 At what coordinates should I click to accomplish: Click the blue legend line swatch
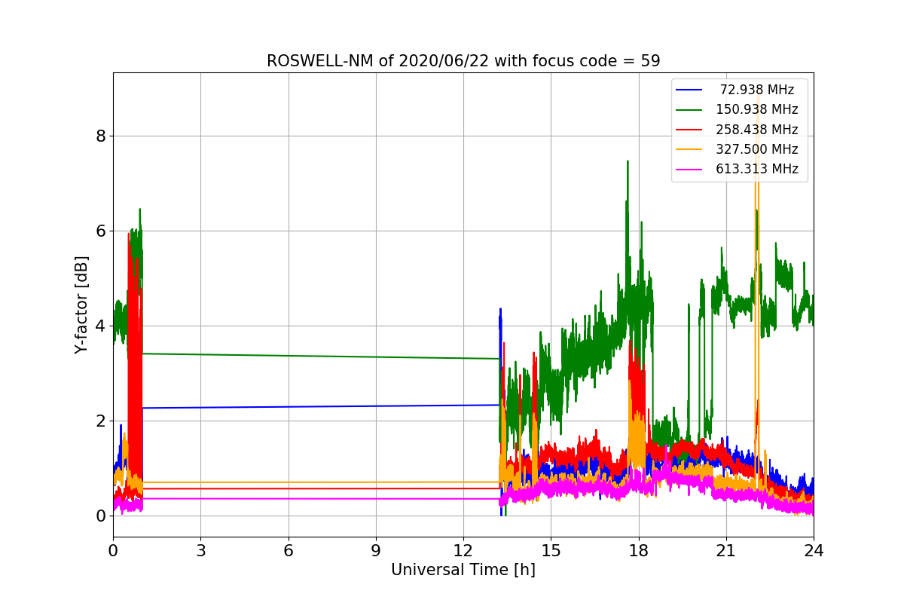[690, 90]
